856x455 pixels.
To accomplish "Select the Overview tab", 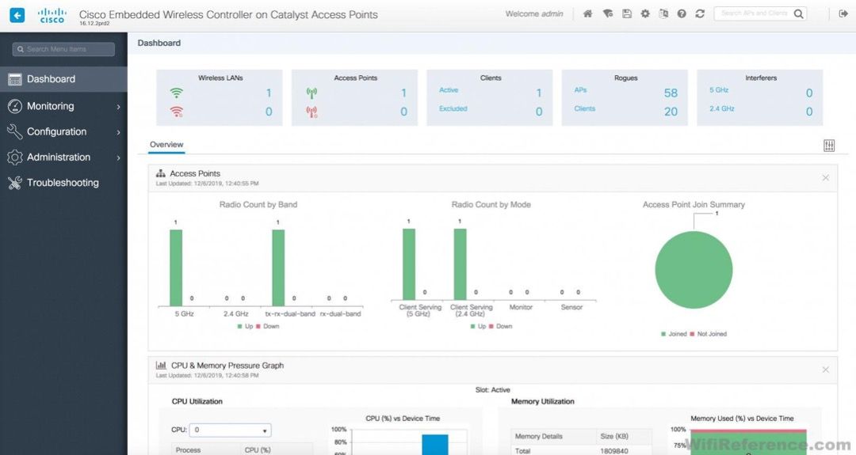I will coord(166,145).
